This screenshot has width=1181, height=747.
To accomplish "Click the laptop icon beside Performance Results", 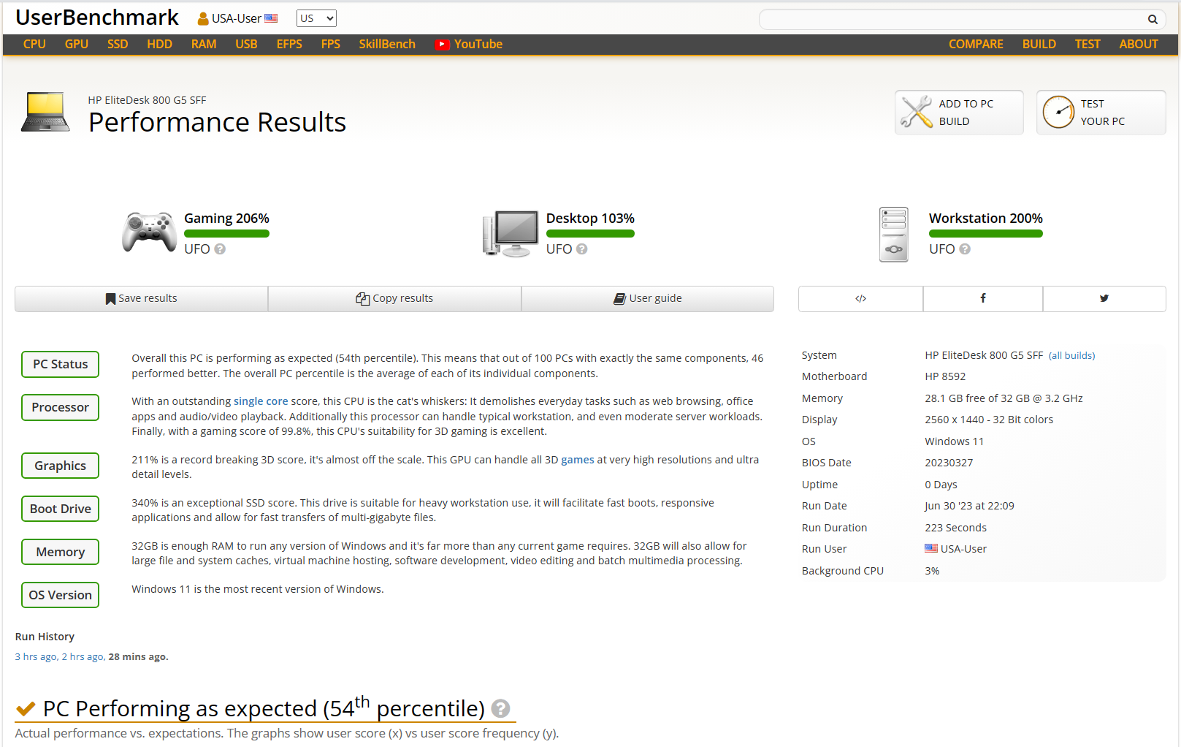I will coord(45,112).
